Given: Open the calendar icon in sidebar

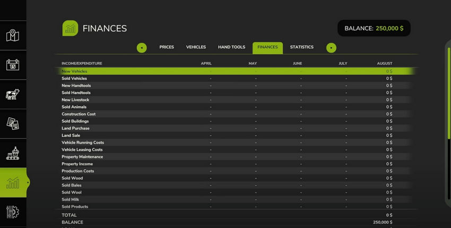Looking at the screenshot, I should (x=13, y=65).
